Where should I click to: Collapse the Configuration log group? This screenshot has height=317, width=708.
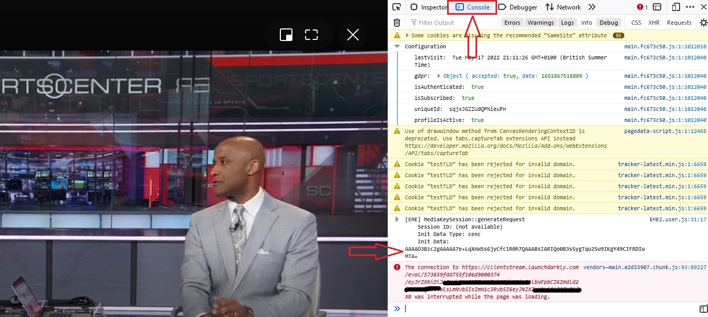397,46
